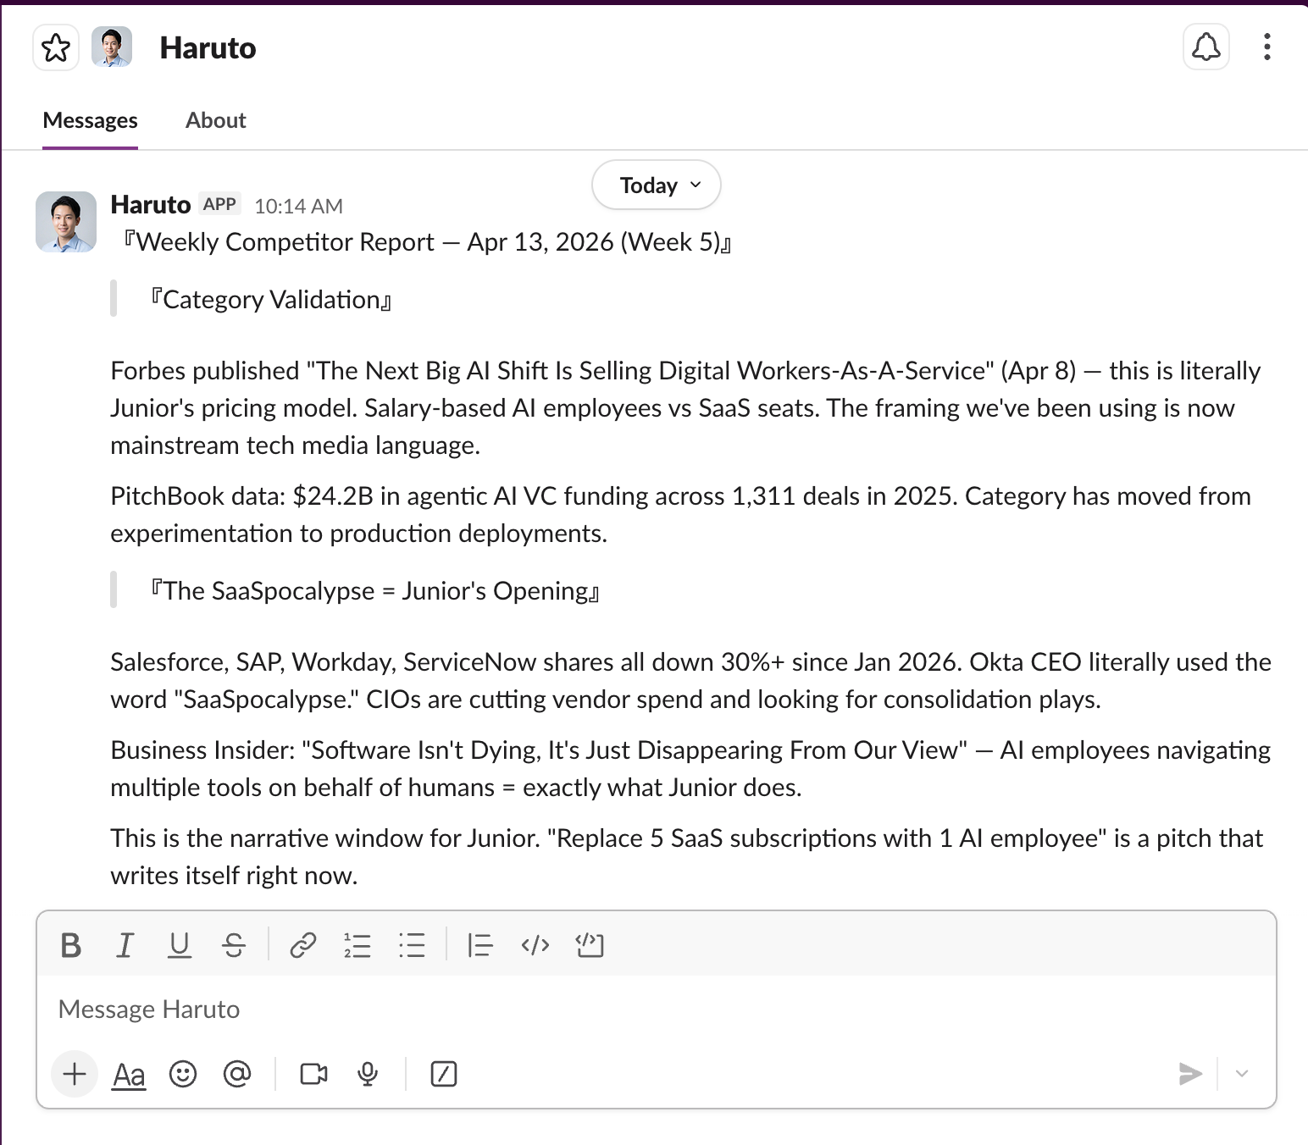
Task: Open the schedule send dropdown arrow
Action: (x=1242, y=1074)
